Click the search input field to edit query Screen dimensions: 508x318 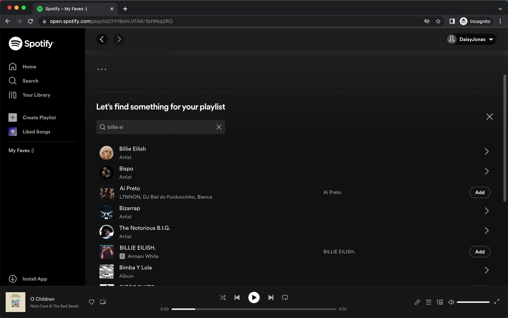tap(161, 127)
